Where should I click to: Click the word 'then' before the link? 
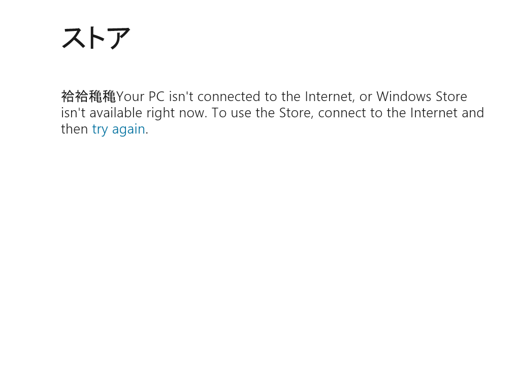coord(75,129)
